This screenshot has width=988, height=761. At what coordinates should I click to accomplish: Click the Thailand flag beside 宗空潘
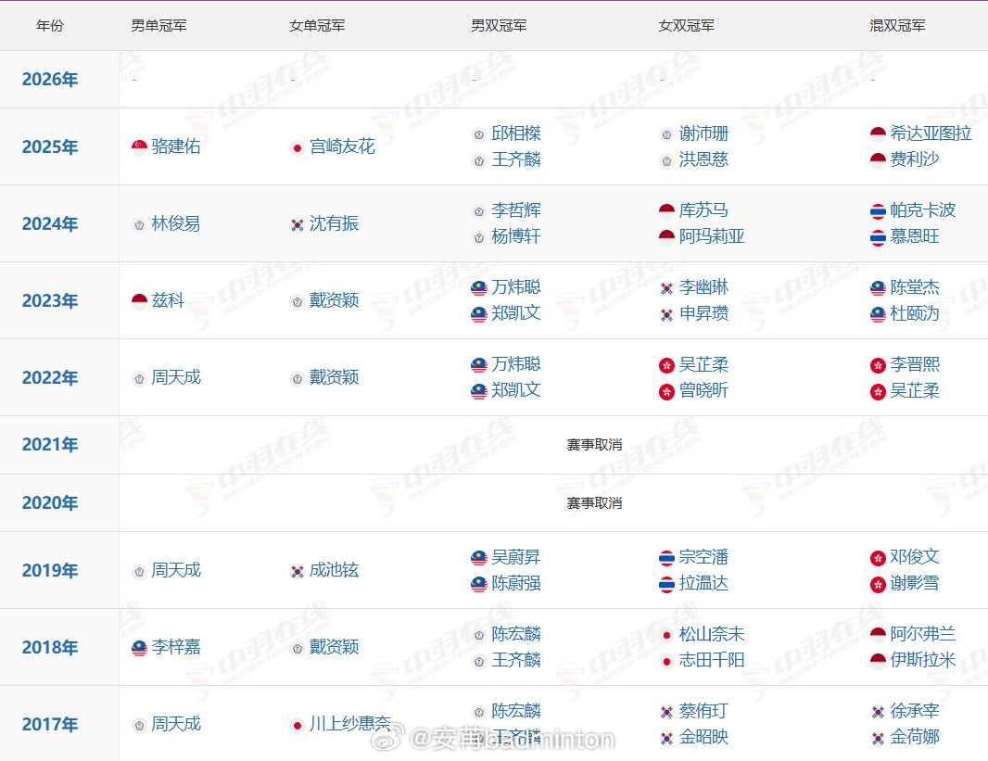666,558
